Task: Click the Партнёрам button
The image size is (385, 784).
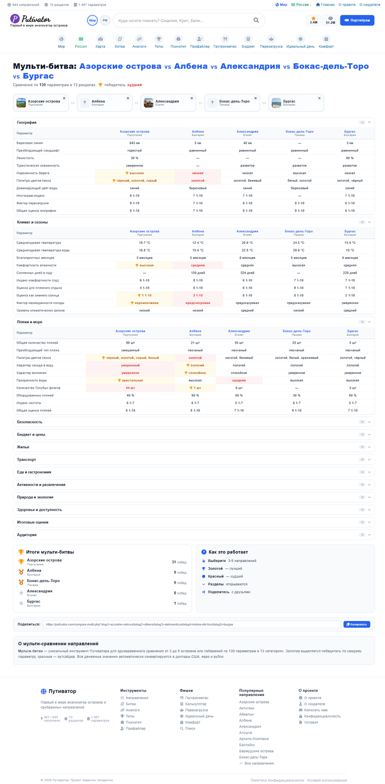Action: (x=357, y=20)
